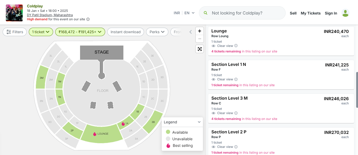This screenshot has width=358, height=155.
Task: Click the Sell link
Action: pos(293,13)
